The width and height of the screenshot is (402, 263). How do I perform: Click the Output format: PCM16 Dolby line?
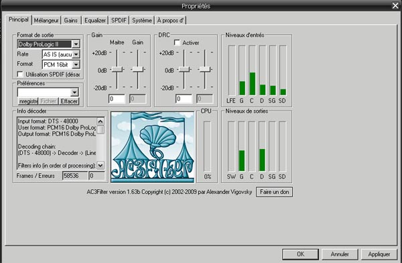57,134
